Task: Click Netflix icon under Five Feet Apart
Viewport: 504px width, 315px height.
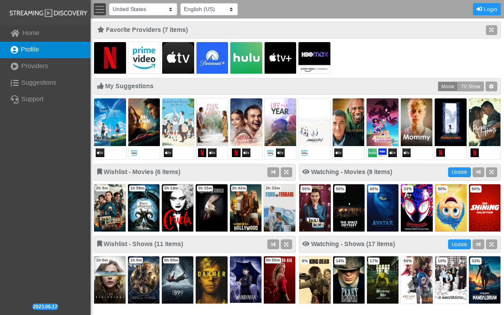Action: pos(202,153)
